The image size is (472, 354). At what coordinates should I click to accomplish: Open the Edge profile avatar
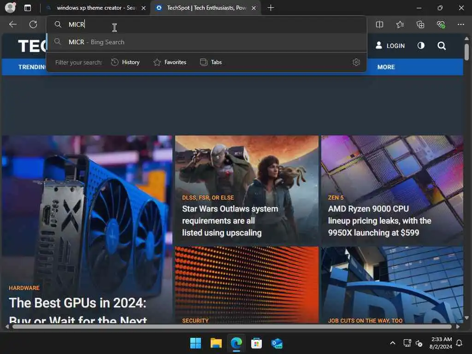10,7
